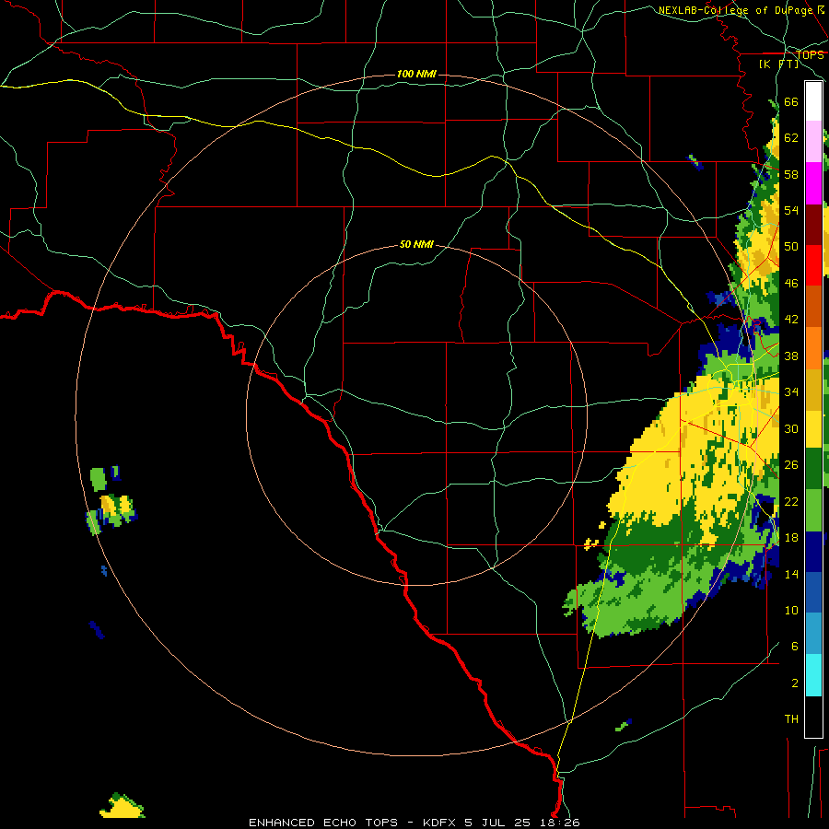Image resolution: width=829 pixels, height=829 pixels.
Task: Click the 14 value on the legend
Action: [x=791, y=574]
